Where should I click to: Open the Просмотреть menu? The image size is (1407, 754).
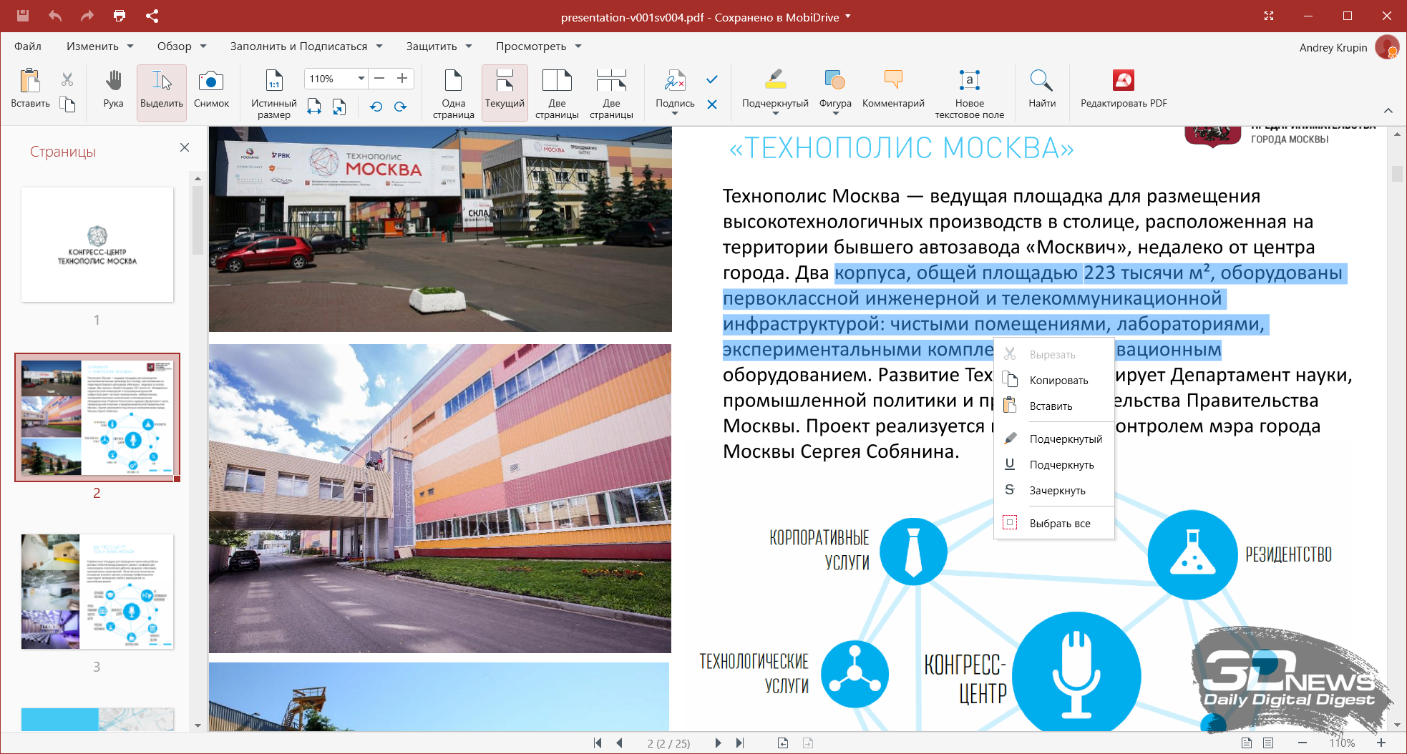pyautogui.click(x=539, y=46)
